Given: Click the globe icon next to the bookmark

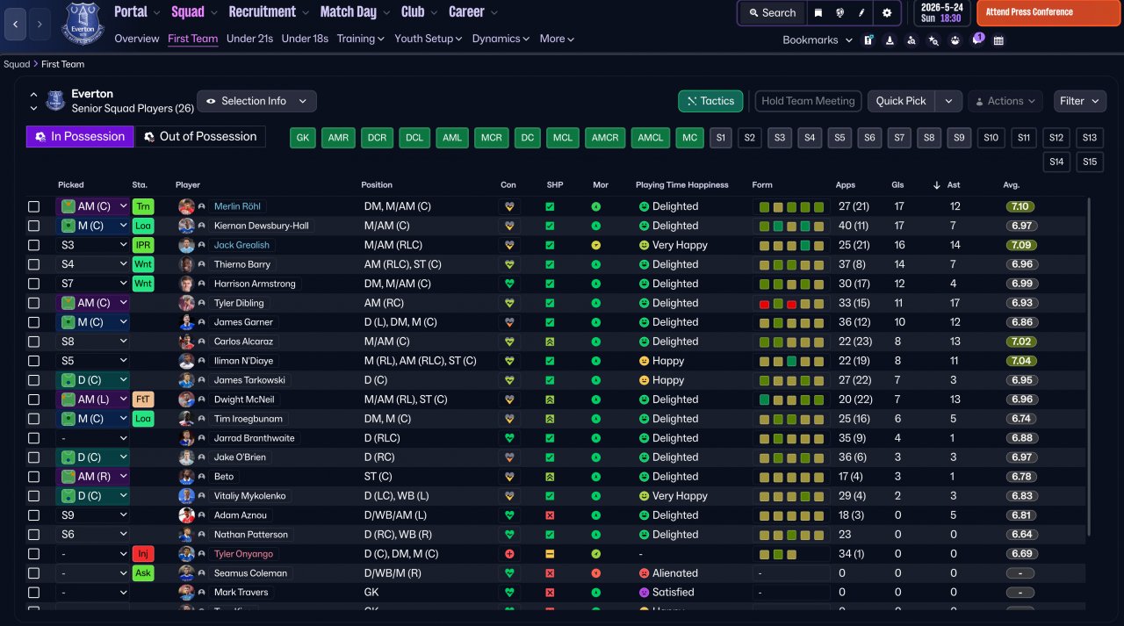Looking at the screenshot, I should 839,13.
